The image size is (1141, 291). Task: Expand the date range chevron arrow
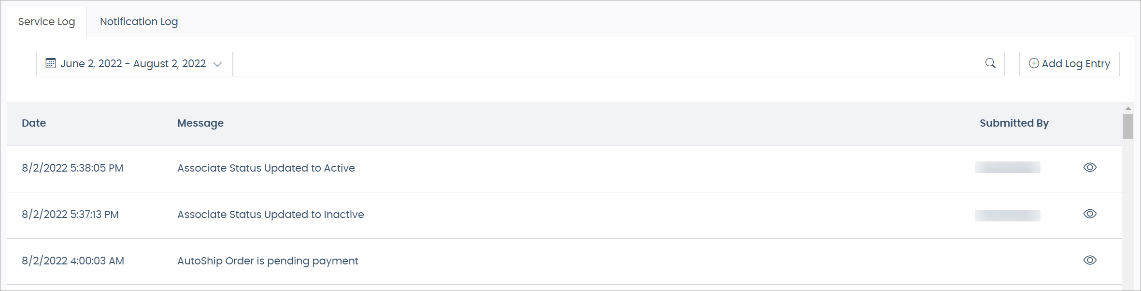click(217, 64)
